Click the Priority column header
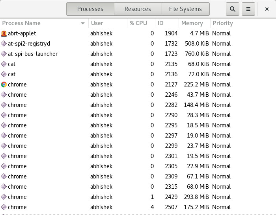 click(x=223, y=23)
